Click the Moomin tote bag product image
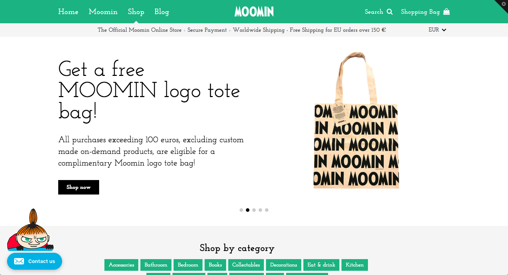 point(356,120)
